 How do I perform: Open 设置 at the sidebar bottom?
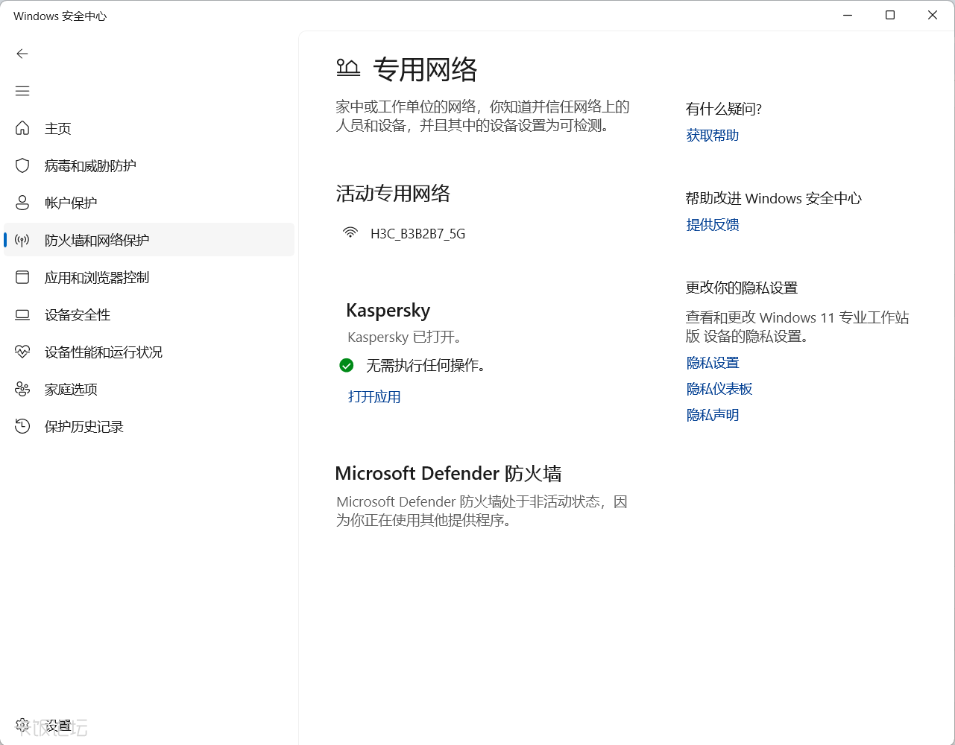click(149, 725)
